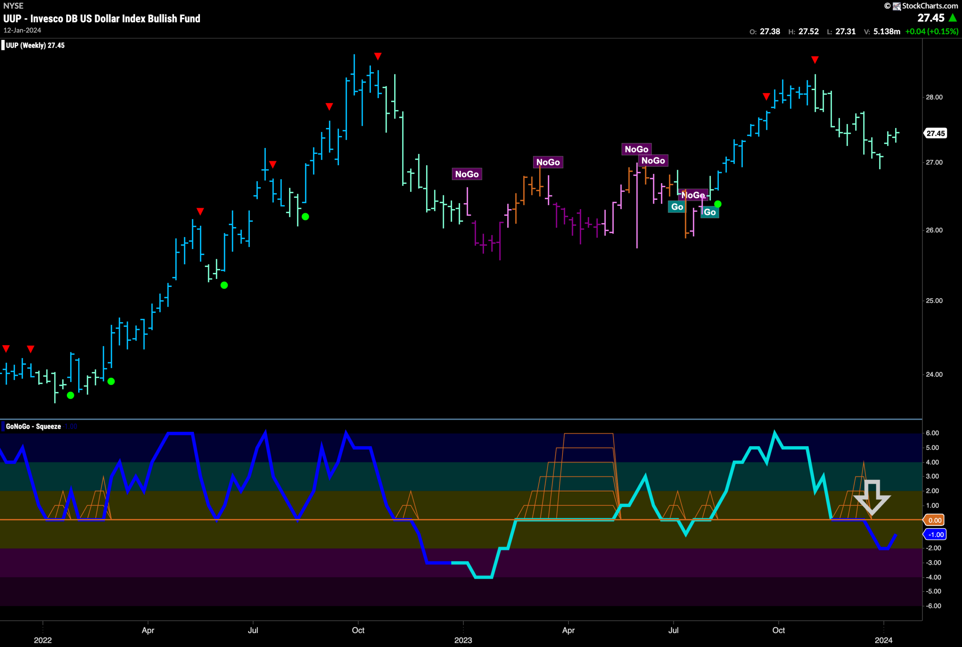Image resolution: width=962 pixels, height=647 pixels.
Task: Click the UUP Invesco DB US Dollar Index title
Action: (x=102, y=18)
